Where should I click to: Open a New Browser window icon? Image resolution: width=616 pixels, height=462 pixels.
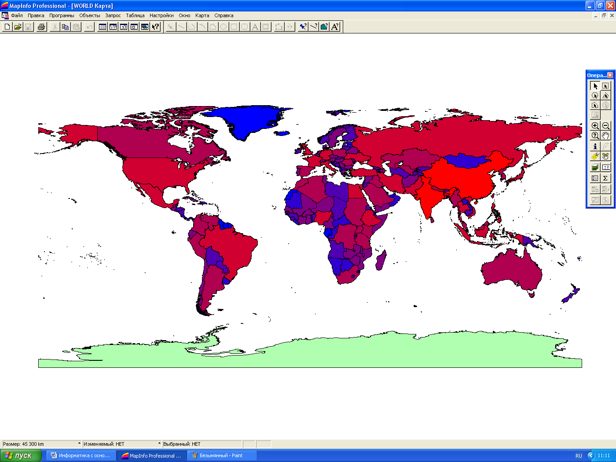(103, 27)
